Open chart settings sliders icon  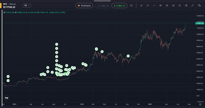pos(199,5)
